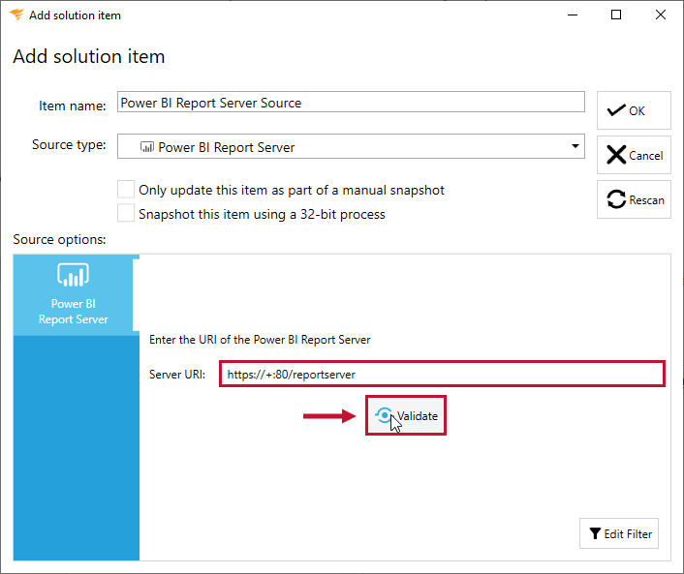
Task: Enable 'Only update this item as part of a manual snapshot'
Action: (x=126, y=190)
